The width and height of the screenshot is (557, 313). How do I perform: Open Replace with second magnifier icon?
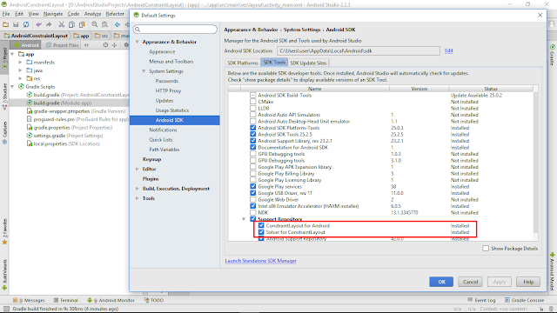pyautogui.click(x=104, y=24)
